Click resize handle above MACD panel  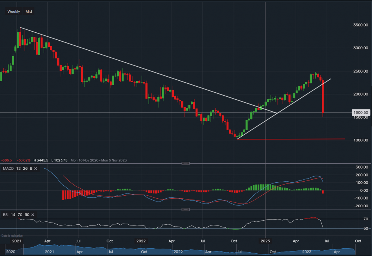click(x=186, y=163)
